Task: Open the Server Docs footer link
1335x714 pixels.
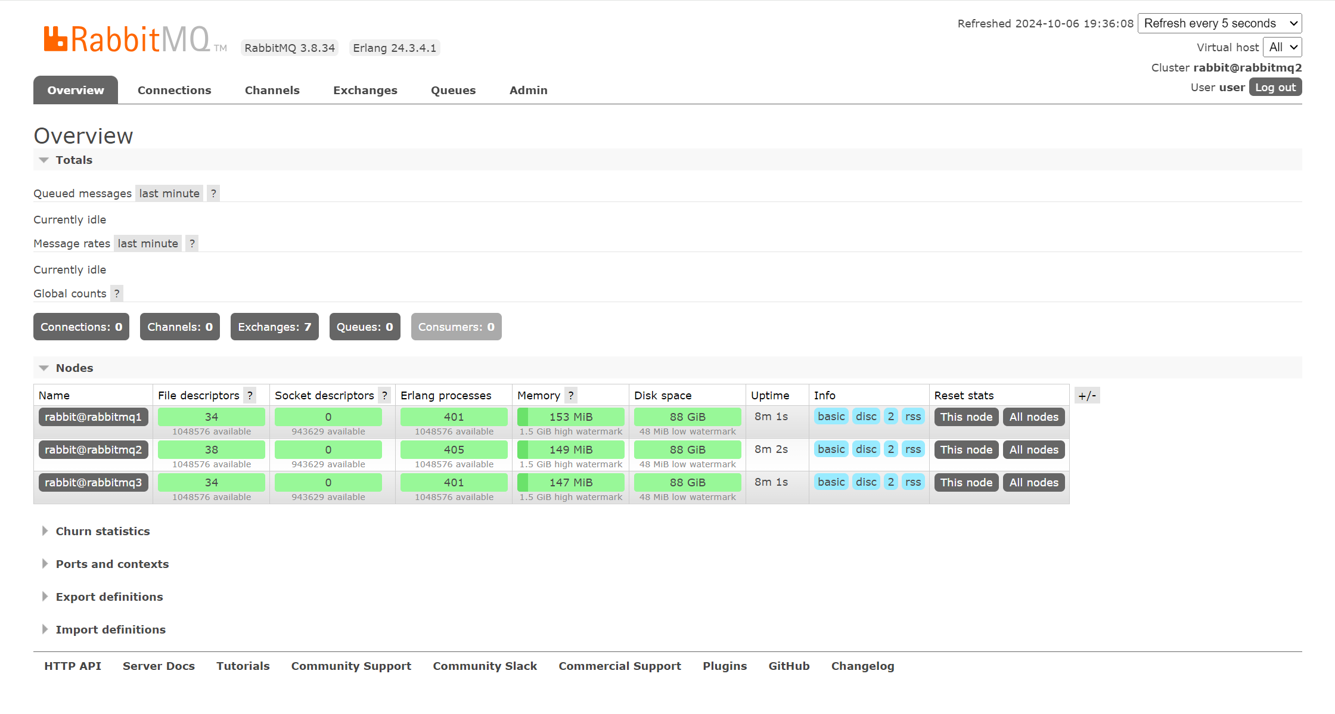Action: point(159,666)
